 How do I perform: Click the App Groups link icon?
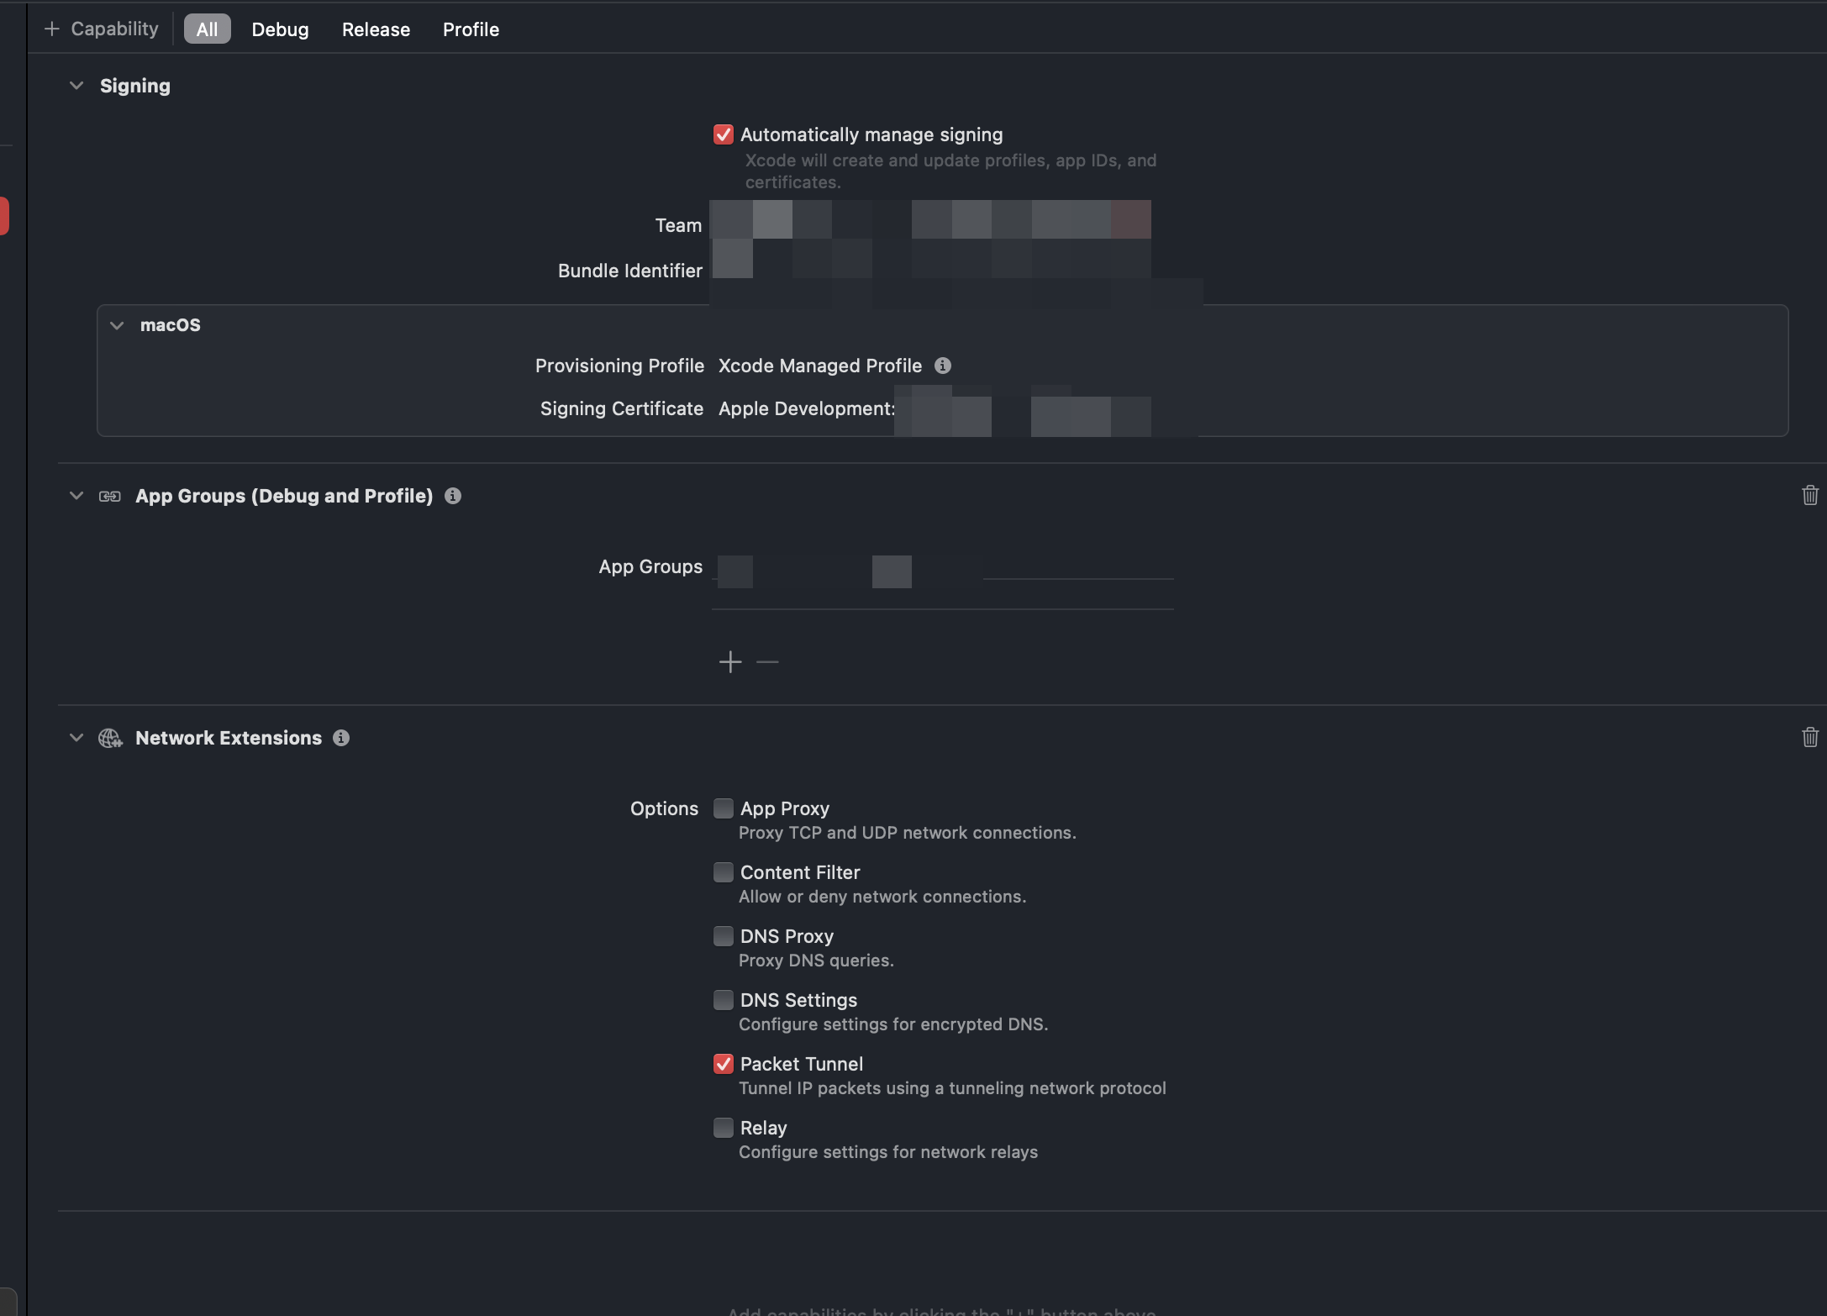pyautogui.click(x=110, y=496)
